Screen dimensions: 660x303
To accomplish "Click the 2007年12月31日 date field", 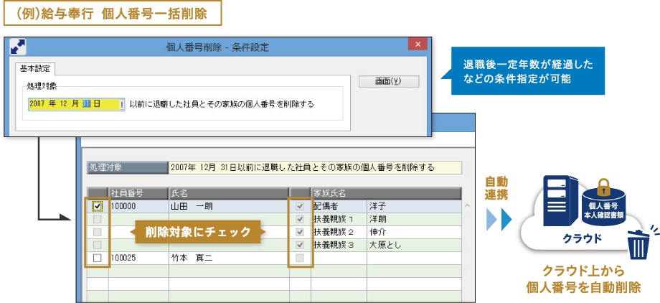I will 76,105.
